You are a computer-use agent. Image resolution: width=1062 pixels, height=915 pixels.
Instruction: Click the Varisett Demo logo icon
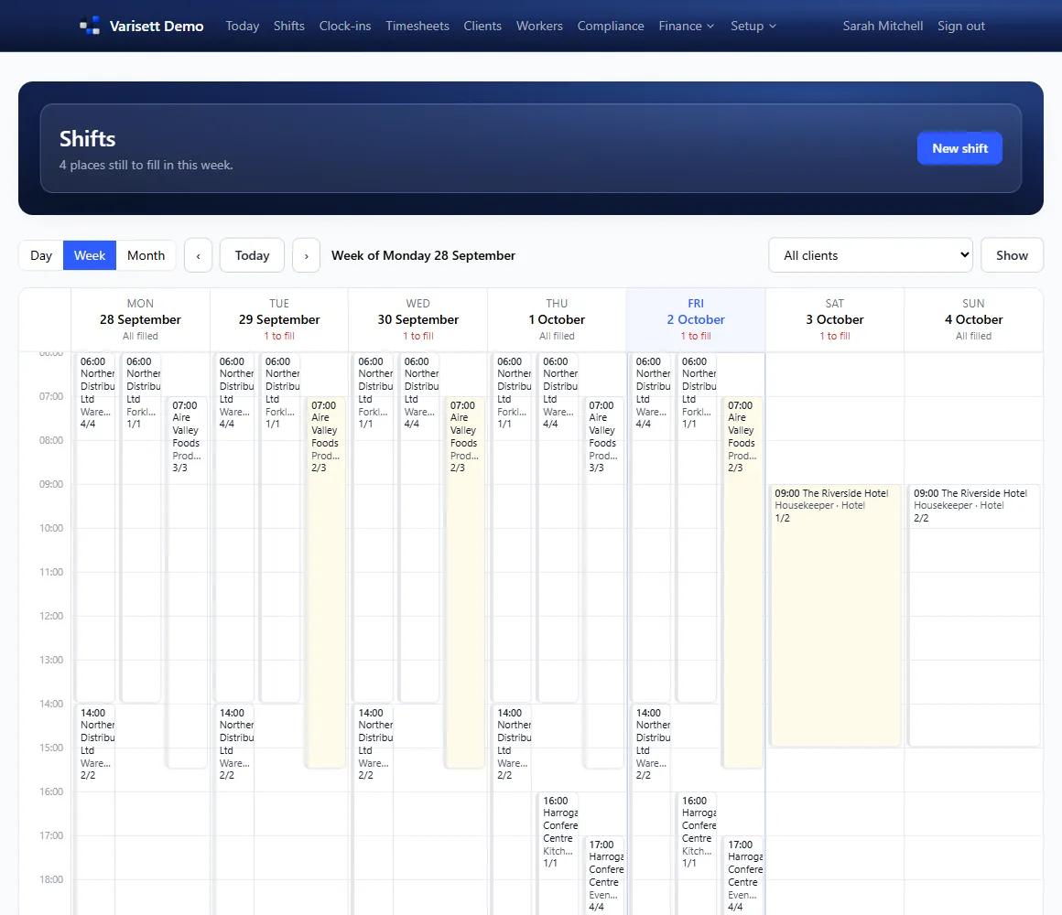click(90, 26)
